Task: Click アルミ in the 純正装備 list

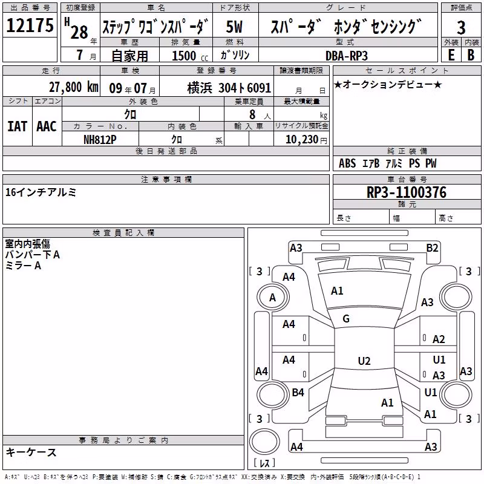Action: tap(394, 163)
